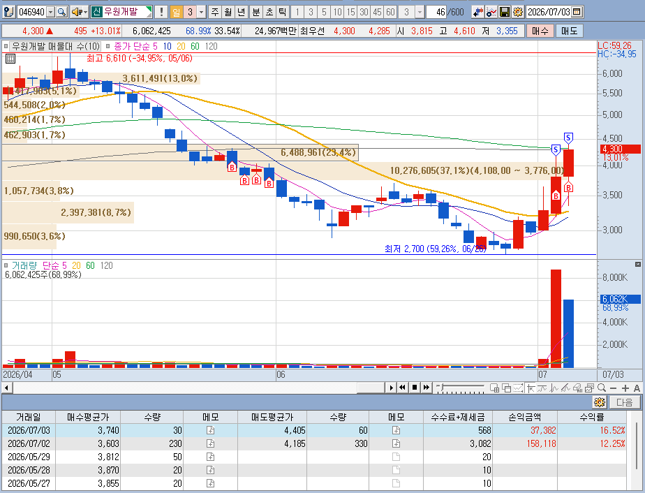Click the letter A text tool icon
The image size is (645, 493).
coord(637,388)
